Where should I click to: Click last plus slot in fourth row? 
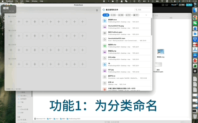(x=83, y=64)
